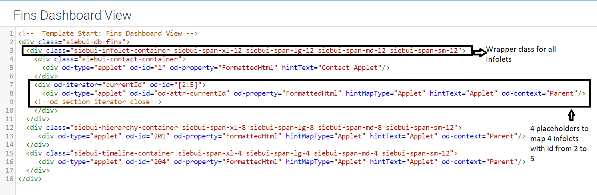597x195 pixels.
Task: Click the od section iterator close comment
Action: click(x=98, y=102)
